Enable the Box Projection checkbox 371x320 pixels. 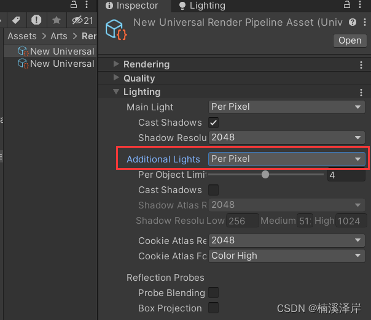coord(213,308)
